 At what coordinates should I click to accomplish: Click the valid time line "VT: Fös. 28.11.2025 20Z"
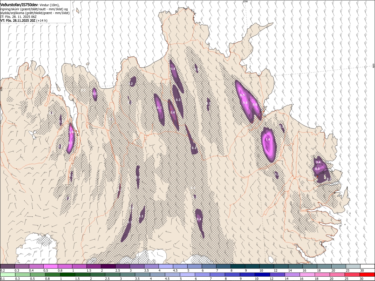coord(17,21)
